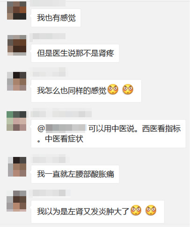
Task: Click the blurred @mention name in the message
Action: coord(66,128)
